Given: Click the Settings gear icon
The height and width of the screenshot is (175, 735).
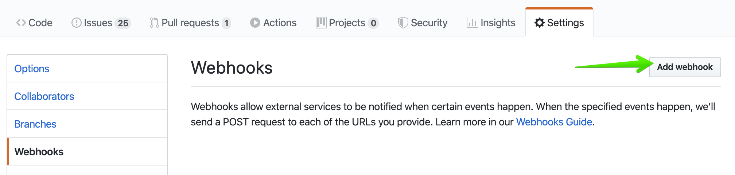Looking at the screenshot, I should (539, 23).
